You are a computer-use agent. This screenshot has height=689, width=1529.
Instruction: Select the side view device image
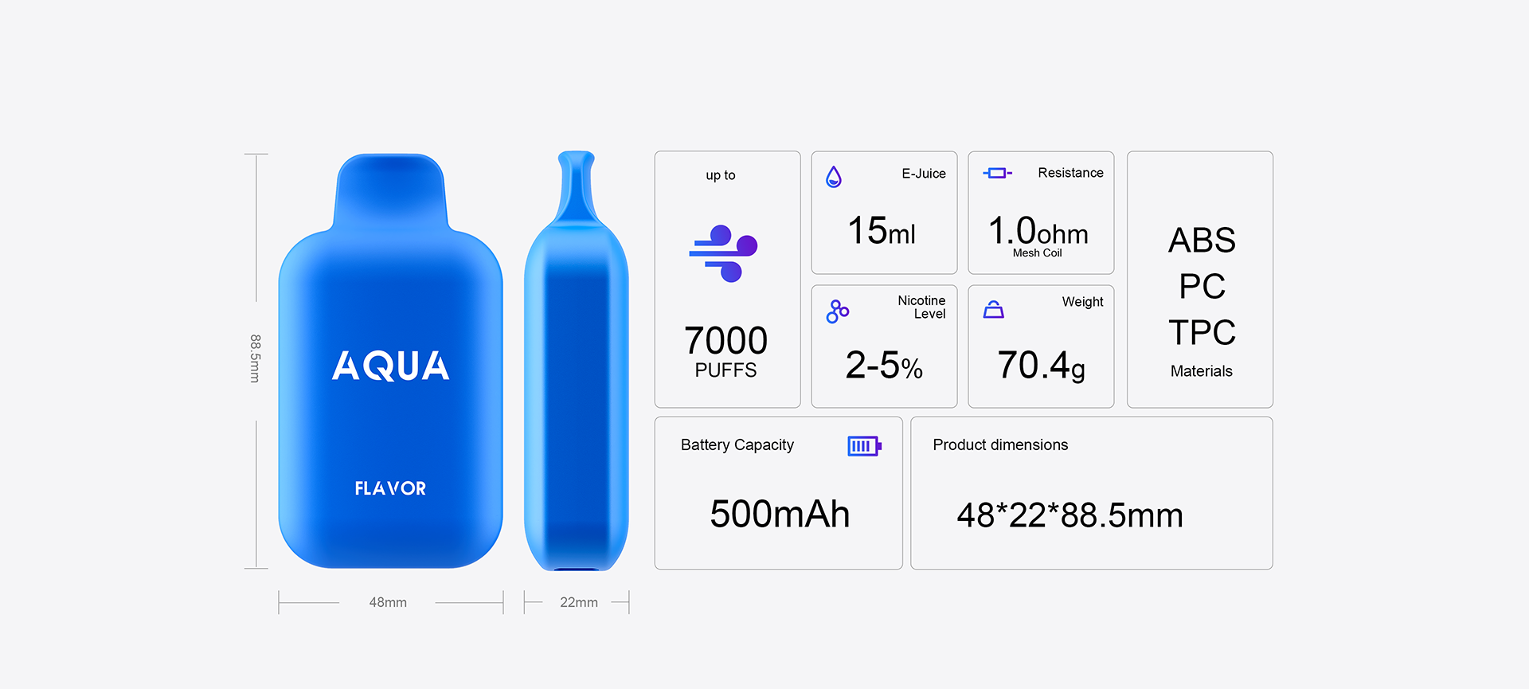pyautogui.click(x=577, y=361)
